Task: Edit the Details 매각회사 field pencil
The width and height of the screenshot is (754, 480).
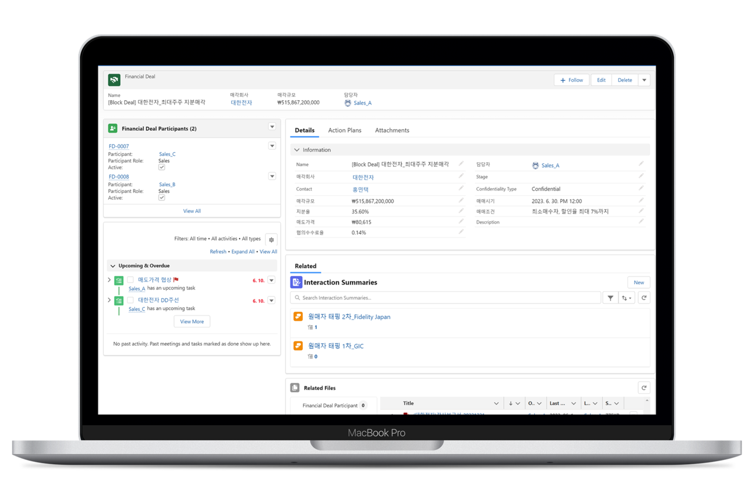Action: (461, 176)
